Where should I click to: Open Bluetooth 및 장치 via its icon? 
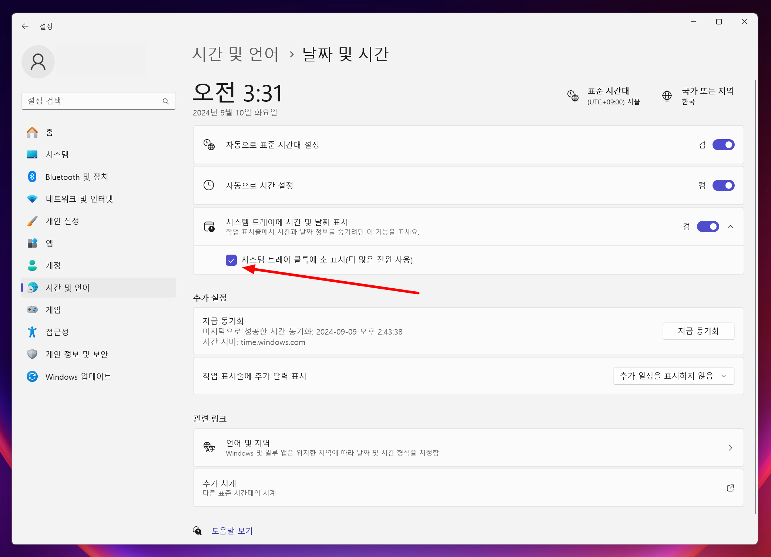pyautogui.click(x=32, y=177)
